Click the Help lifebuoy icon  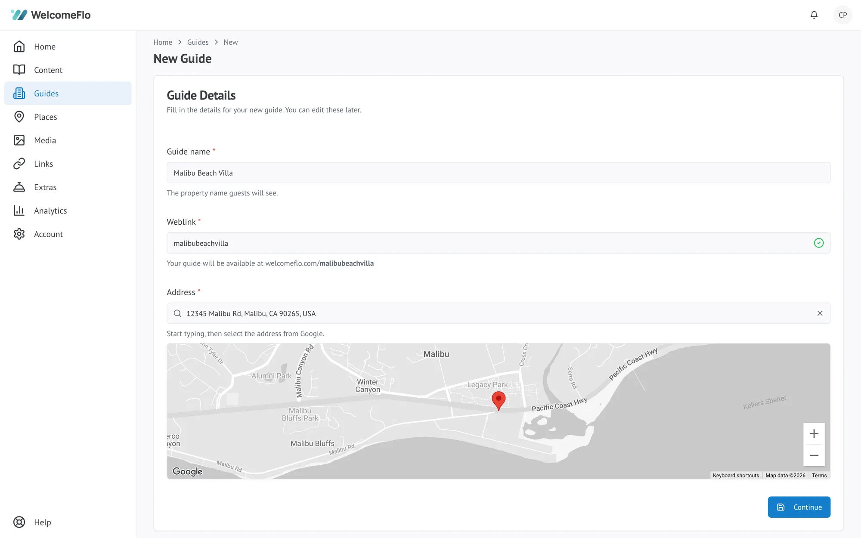[19, 522]
